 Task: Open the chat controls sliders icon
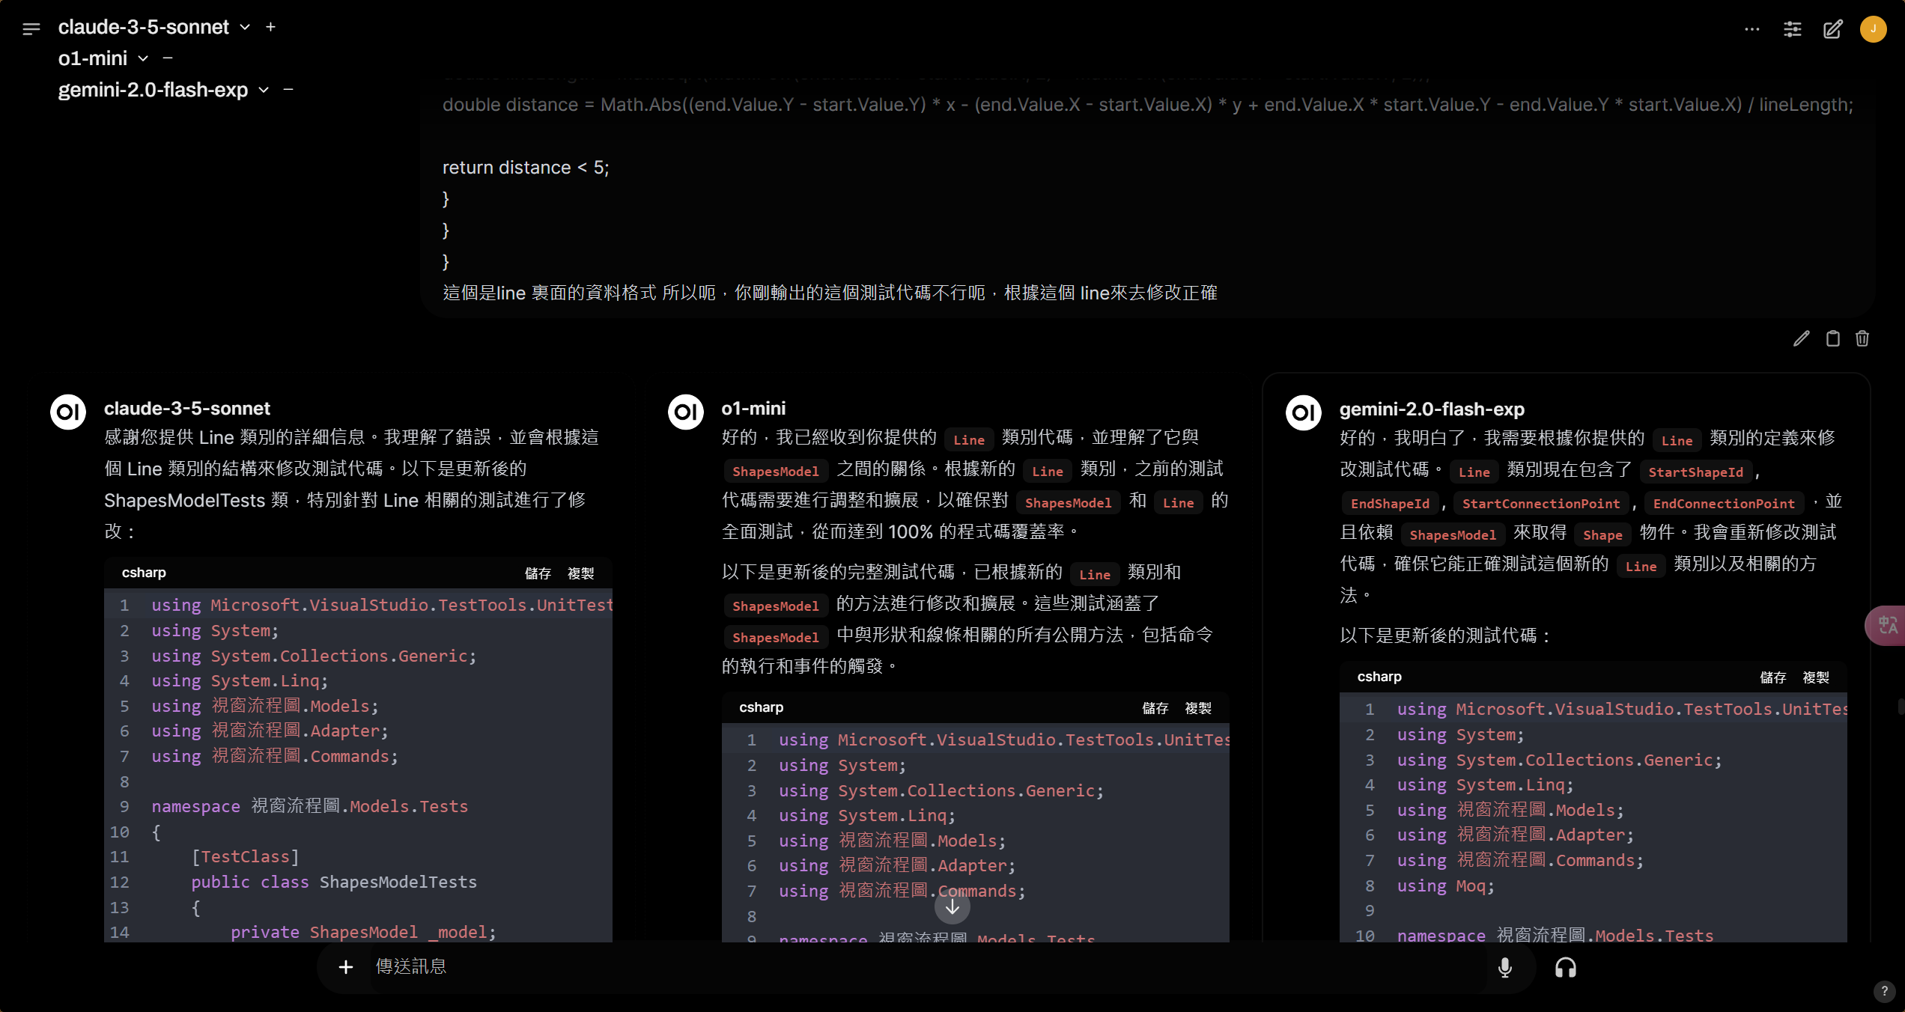click(x=1793, y=29)
